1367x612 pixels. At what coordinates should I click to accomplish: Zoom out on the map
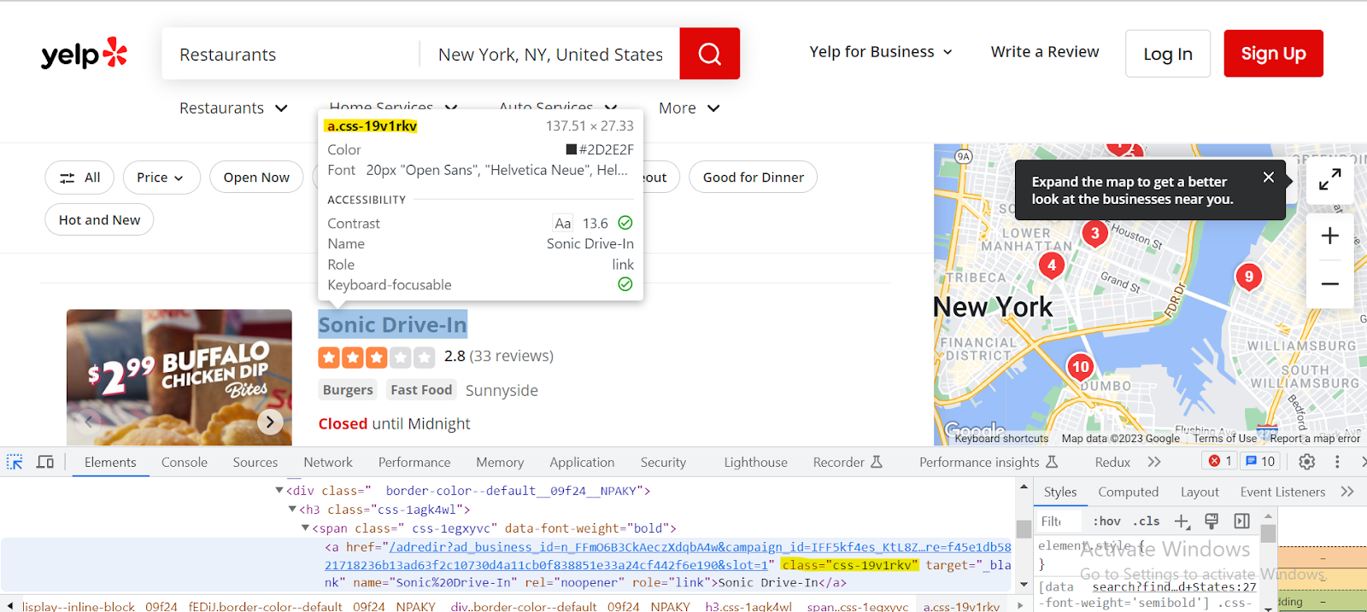(1329, 283)
